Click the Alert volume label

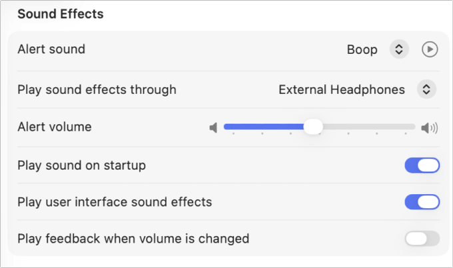(54, 126)
